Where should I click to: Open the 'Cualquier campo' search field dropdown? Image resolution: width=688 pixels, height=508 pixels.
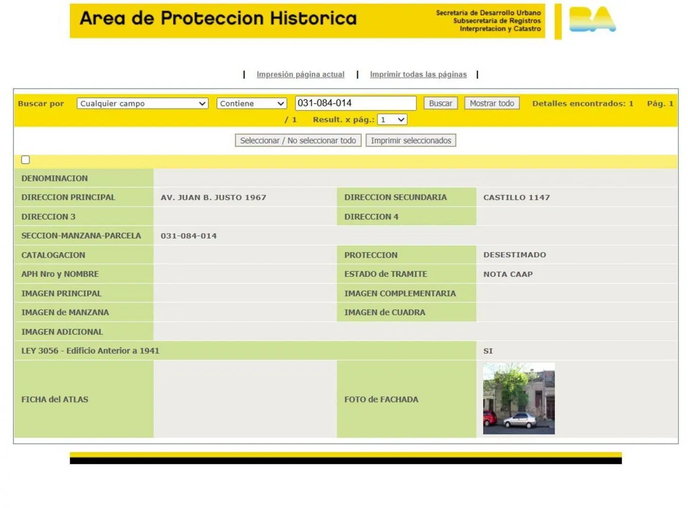[x=143, y=103]
